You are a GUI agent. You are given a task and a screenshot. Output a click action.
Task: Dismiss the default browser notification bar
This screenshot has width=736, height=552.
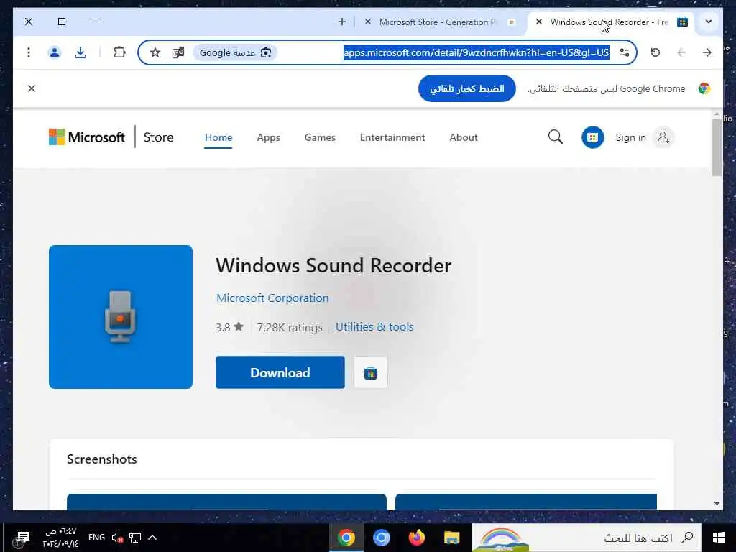(x=32, y=88)
